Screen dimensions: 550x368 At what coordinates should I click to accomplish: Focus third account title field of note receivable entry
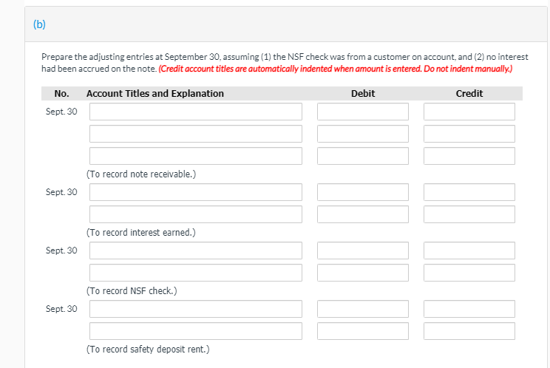click(196, 156)
